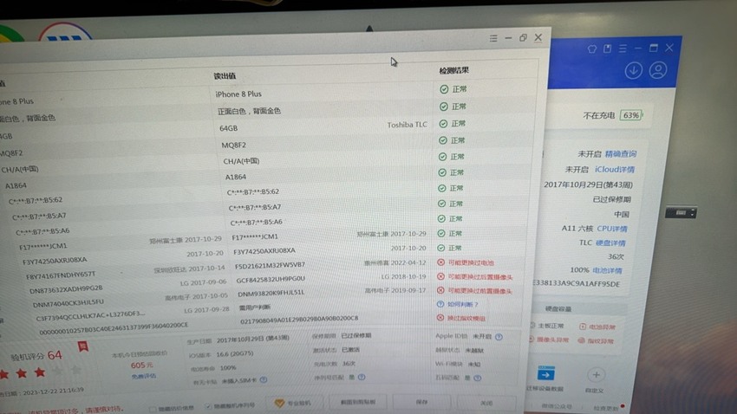Click the '指纹异常' status label

(600, 340)
